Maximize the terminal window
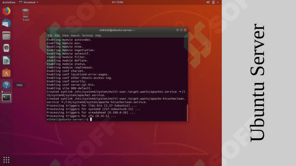Image resolution: width=296 pixels, height=166 pixels. click(x=181, y=30)
